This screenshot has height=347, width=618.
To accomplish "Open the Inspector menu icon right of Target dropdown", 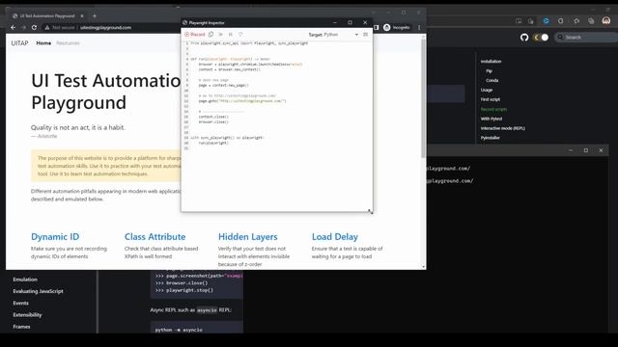I will point(366,35).
